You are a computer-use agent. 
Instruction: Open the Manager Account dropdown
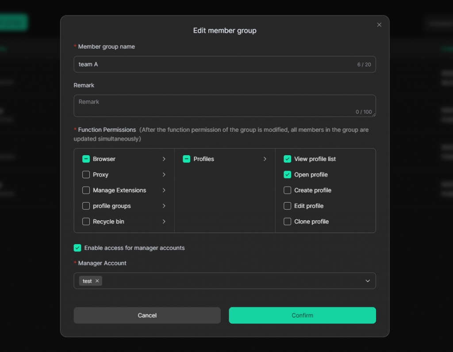click(367, 281)
